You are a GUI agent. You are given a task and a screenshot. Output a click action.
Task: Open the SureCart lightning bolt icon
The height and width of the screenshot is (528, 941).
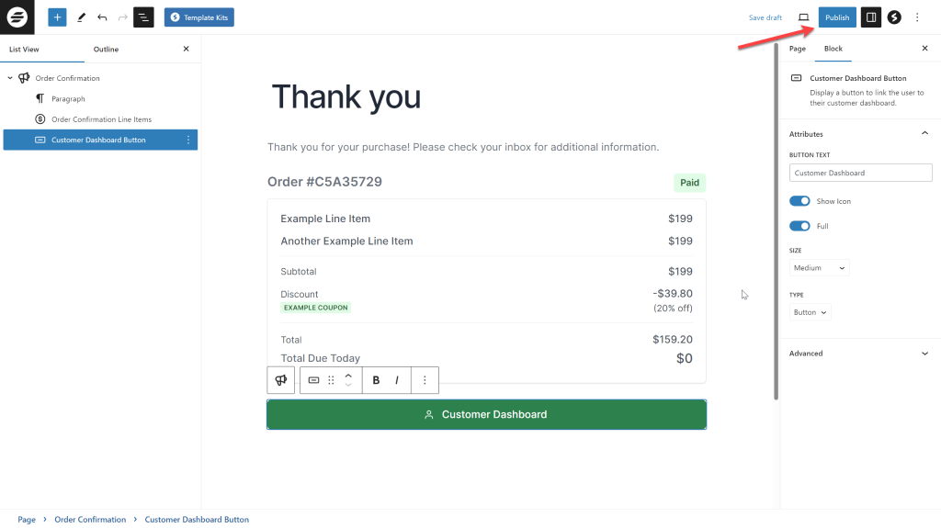894,17
